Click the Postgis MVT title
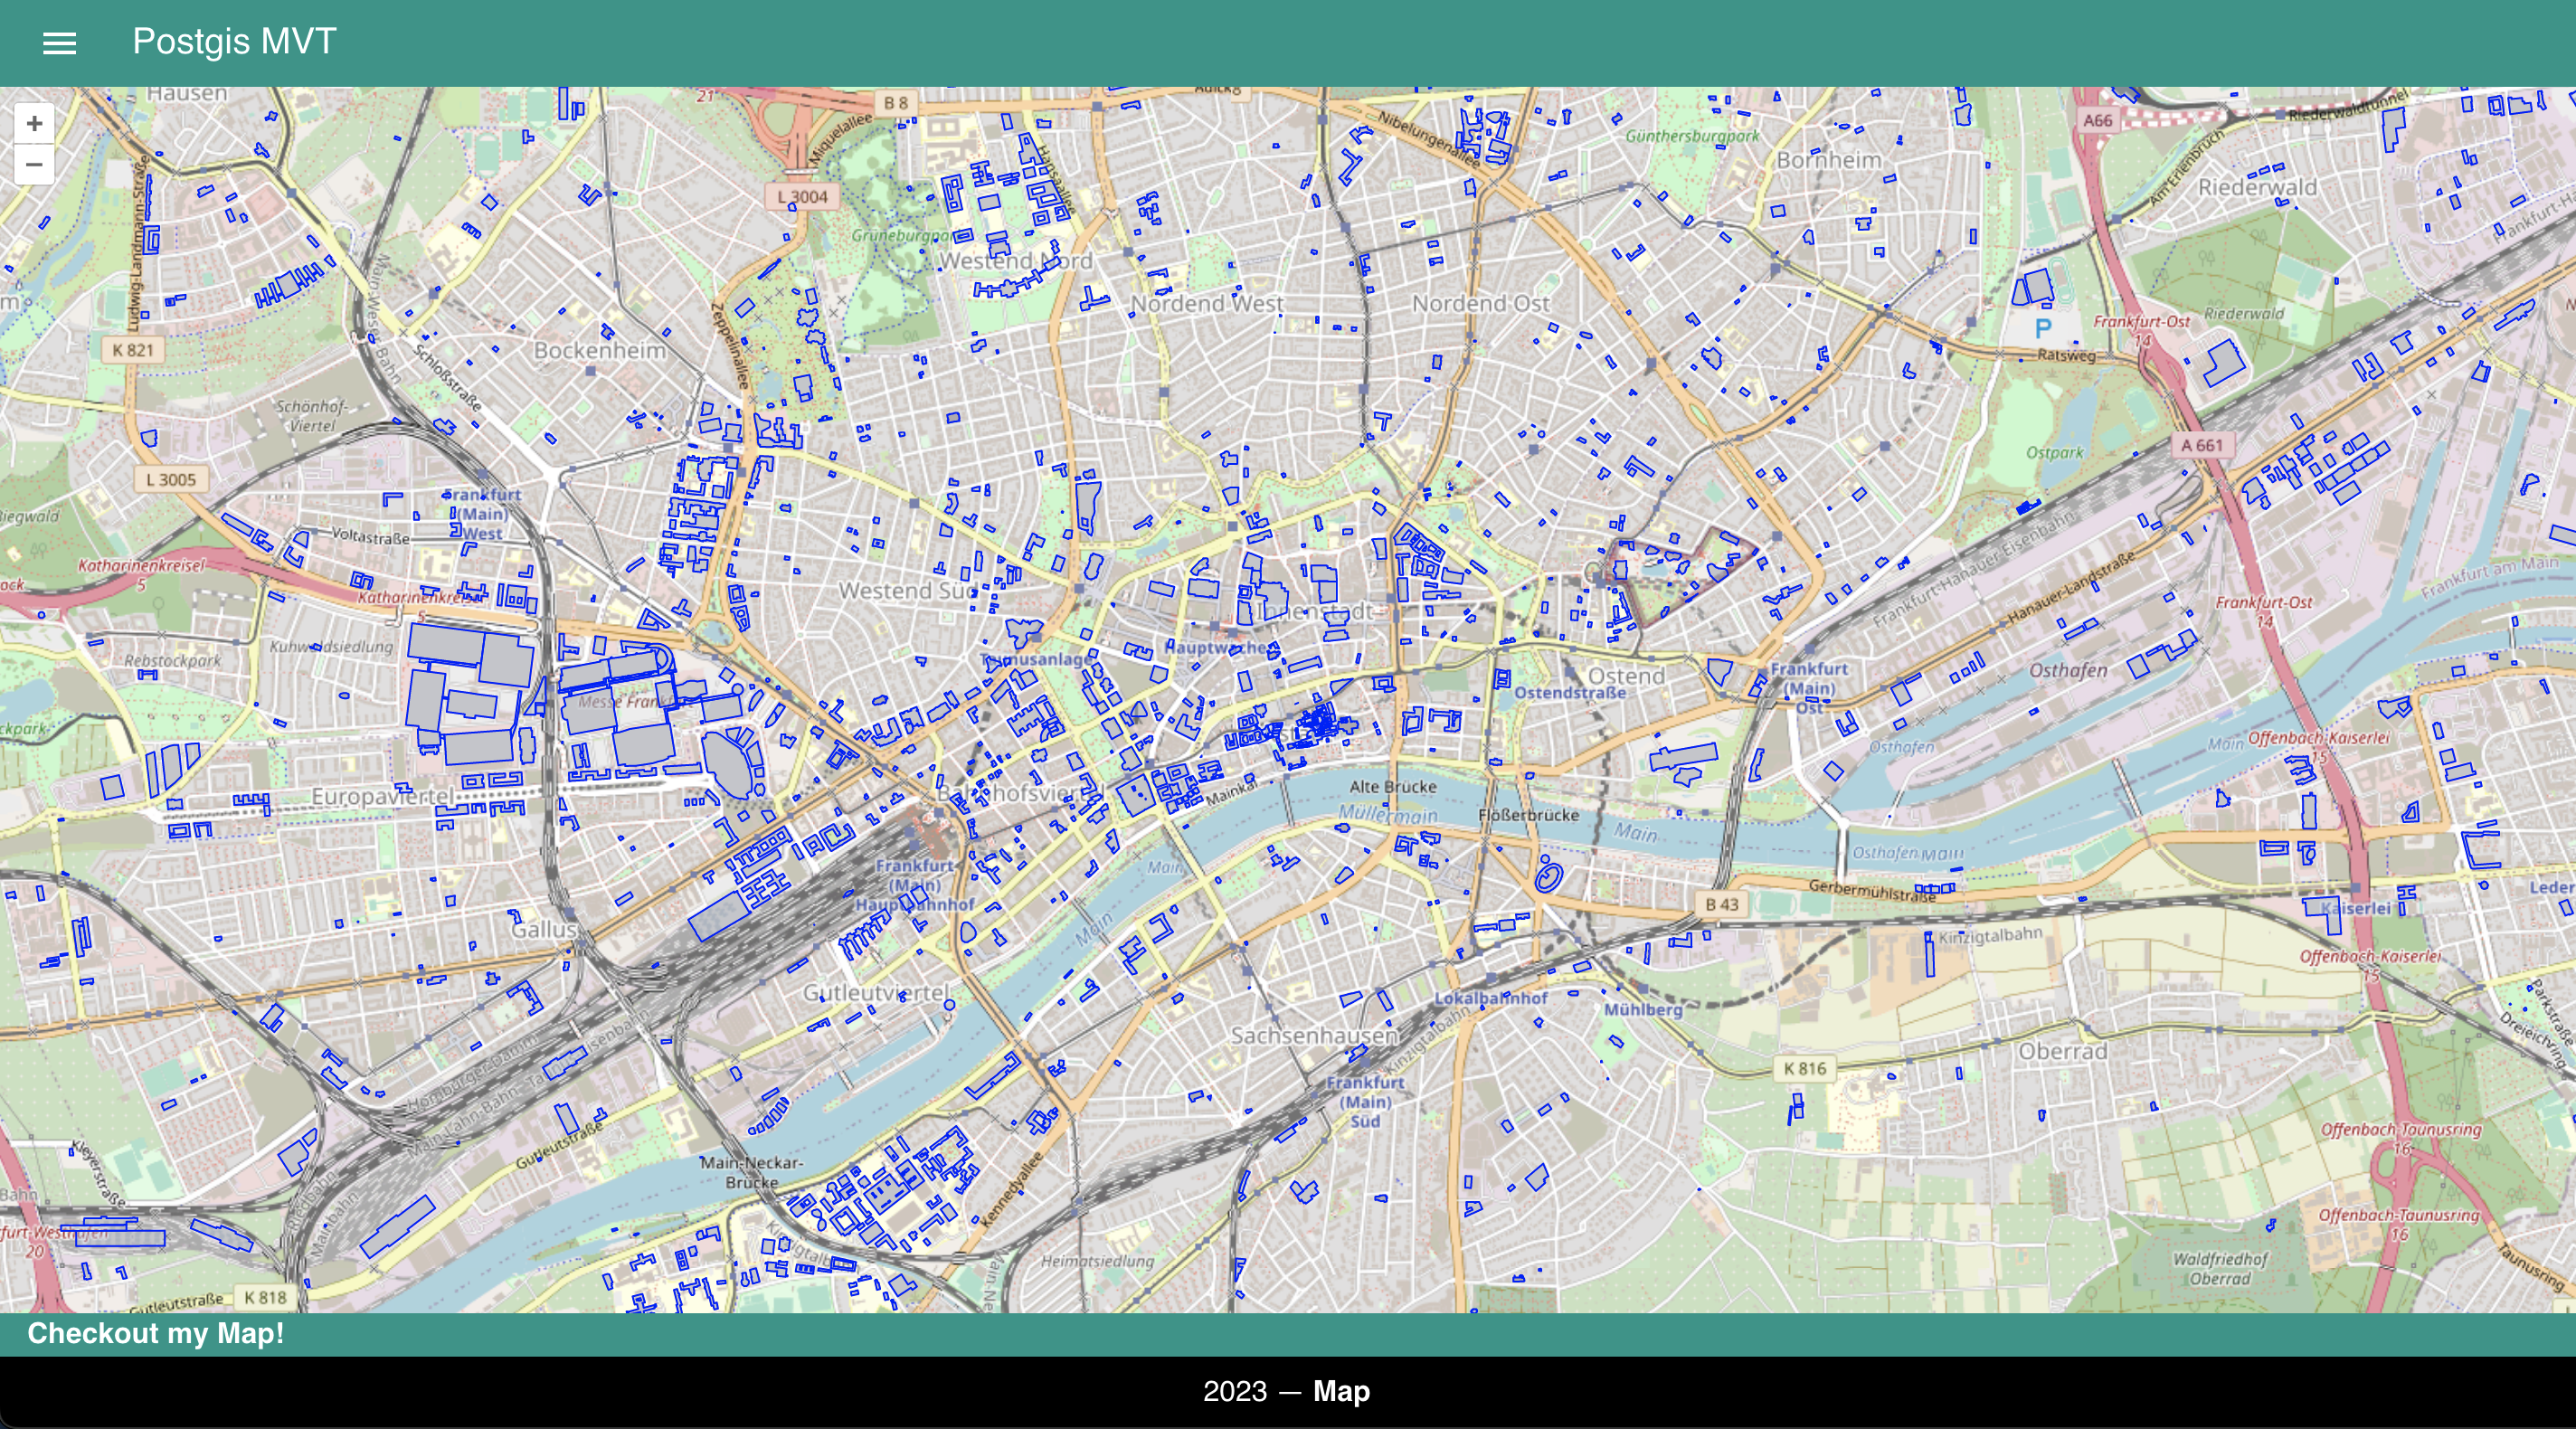This screenshot has width=2576, height=1429. pos(234,42)
